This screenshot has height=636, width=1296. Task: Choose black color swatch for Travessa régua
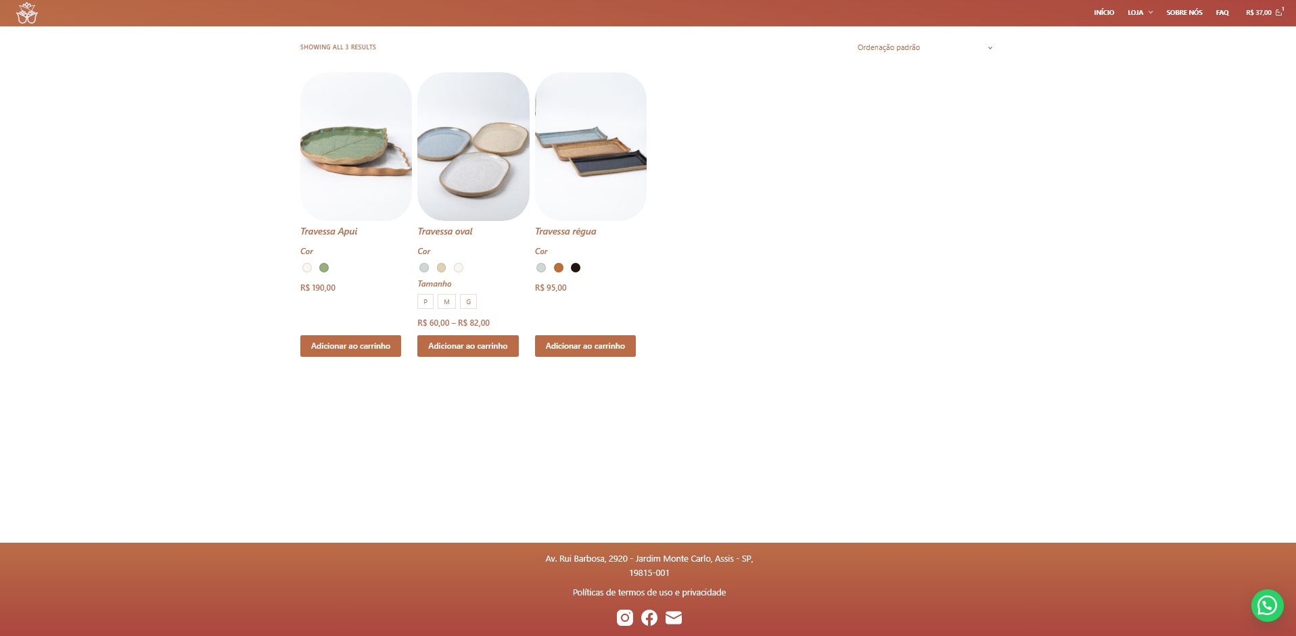576,268
